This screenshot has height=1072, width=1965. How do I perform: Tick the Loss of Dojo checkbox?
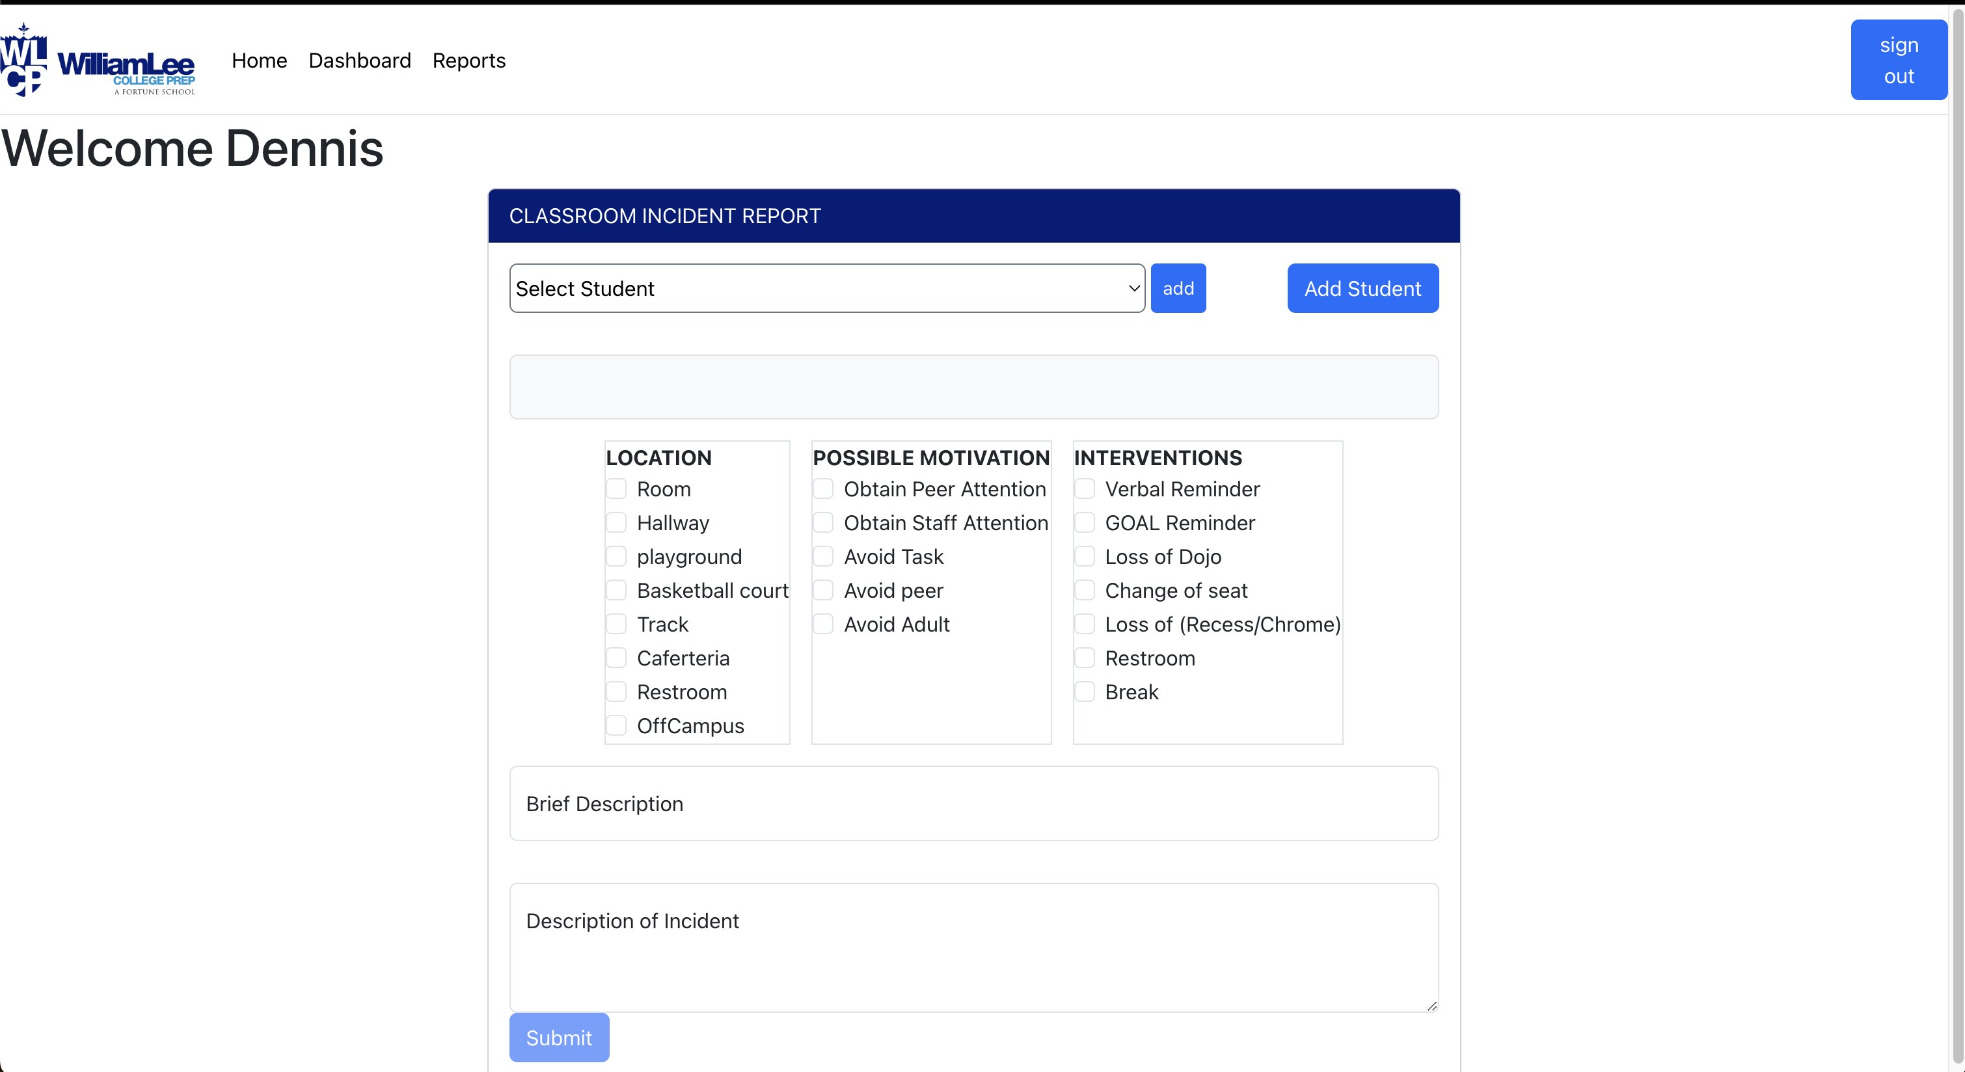(x=1085, y=557)
